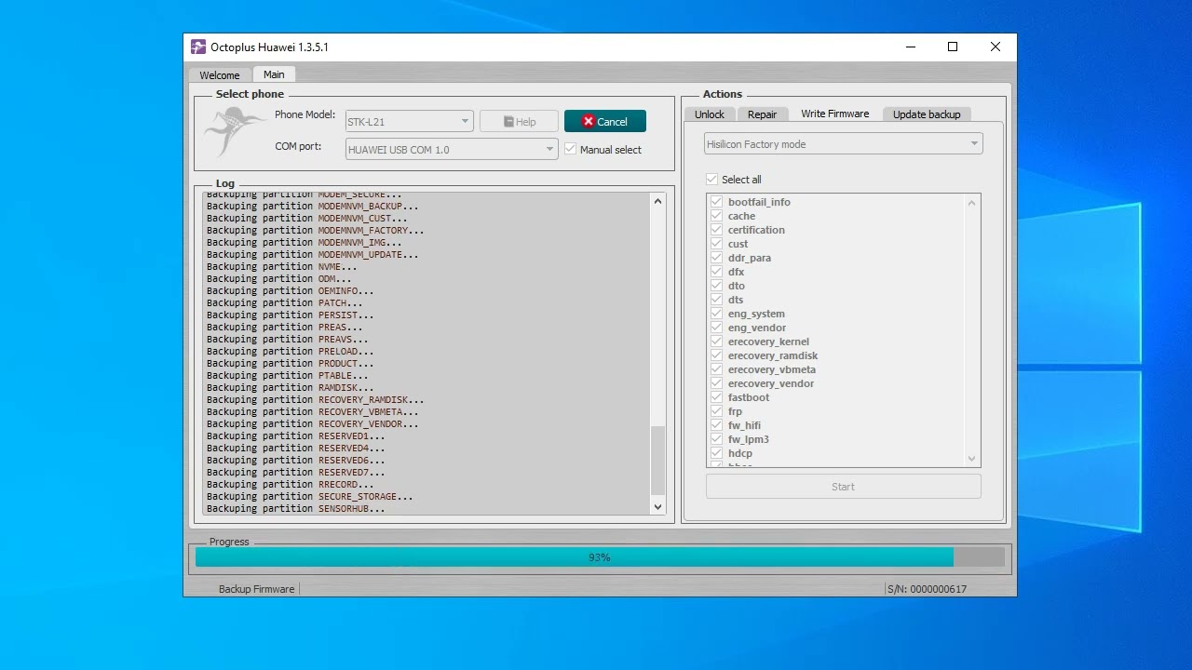
Task: Open the Unlock tab
Action: (x=710, y=114)
